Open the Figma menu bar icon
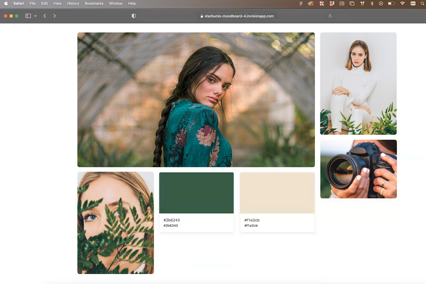426x284 pixels. [x=301, y=3]
